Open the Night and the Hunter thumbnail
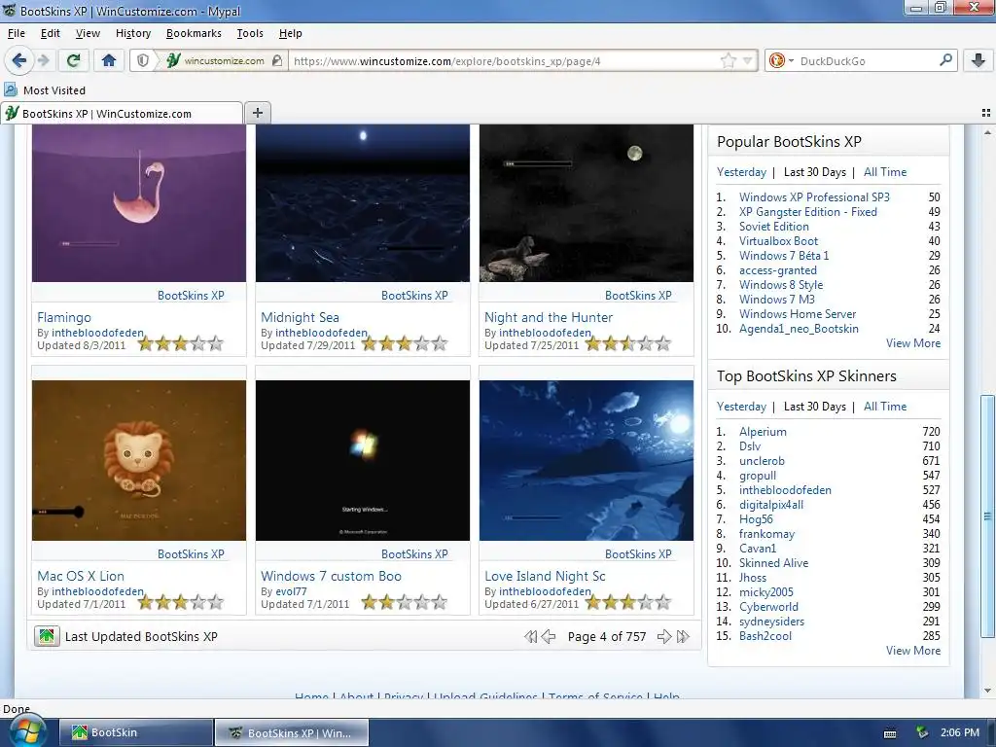This screenshot has width=996, height=747. point(587,203)
